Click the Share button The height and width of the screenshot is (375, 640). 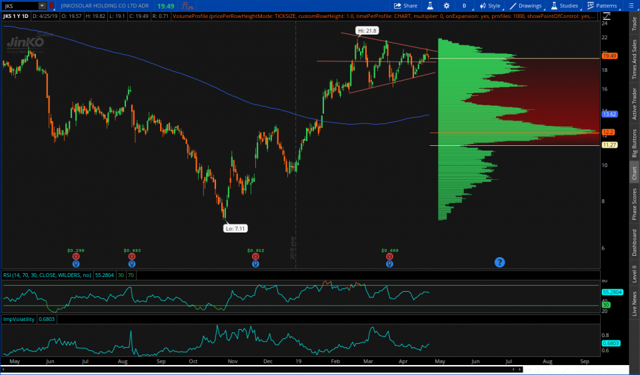[405, 6]
